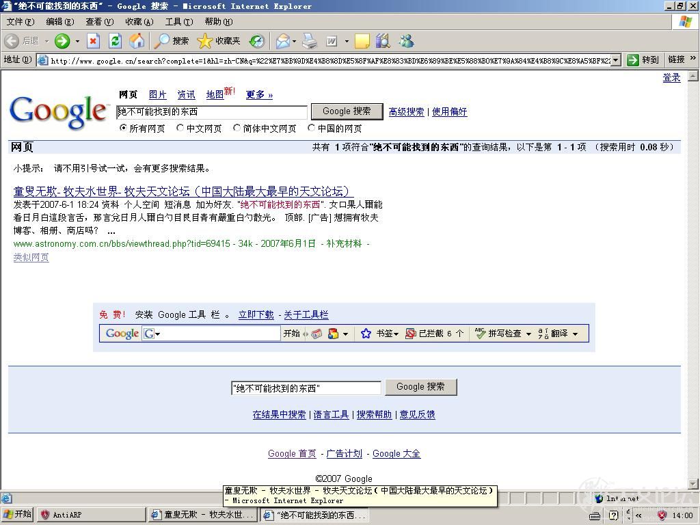Open the Search pane (搜索) toolbar button
The height and width of the screenshot is (525, 700).
[x=172, y=41]
